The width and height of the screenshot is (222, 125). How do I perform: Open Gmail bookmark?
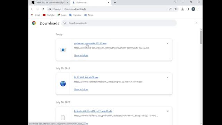[x=35, y=15]
